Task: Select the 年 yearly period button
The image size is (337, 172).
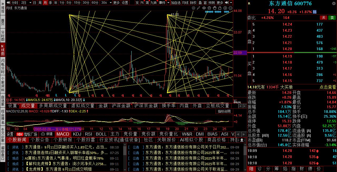Action: (x=56, y=3)
